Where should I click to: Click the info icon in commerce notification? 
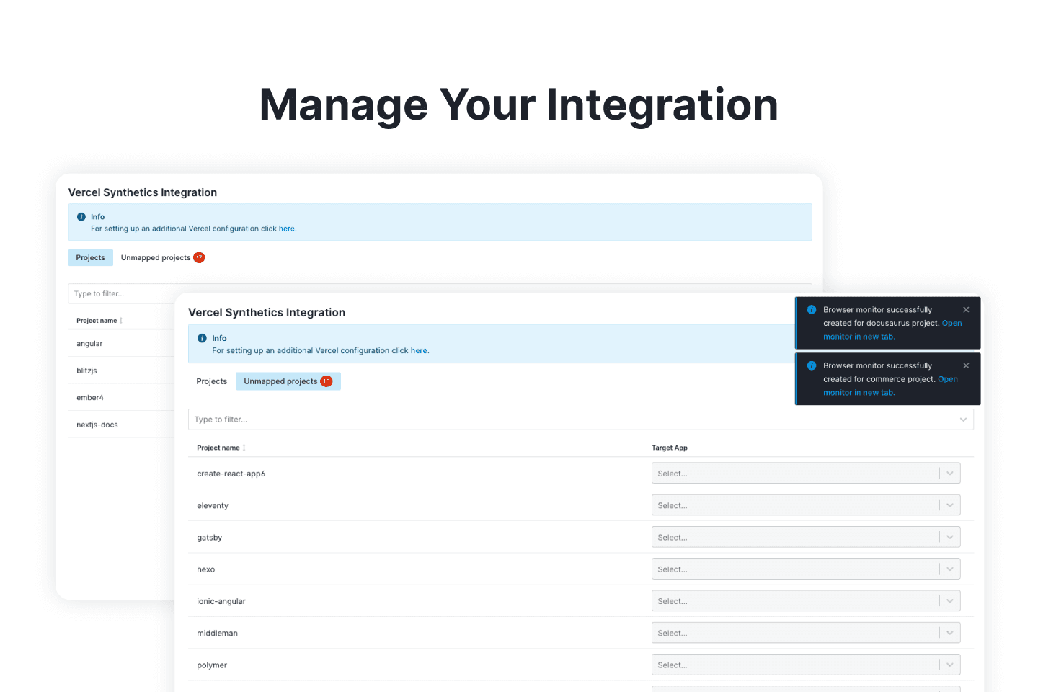(812, 366)
